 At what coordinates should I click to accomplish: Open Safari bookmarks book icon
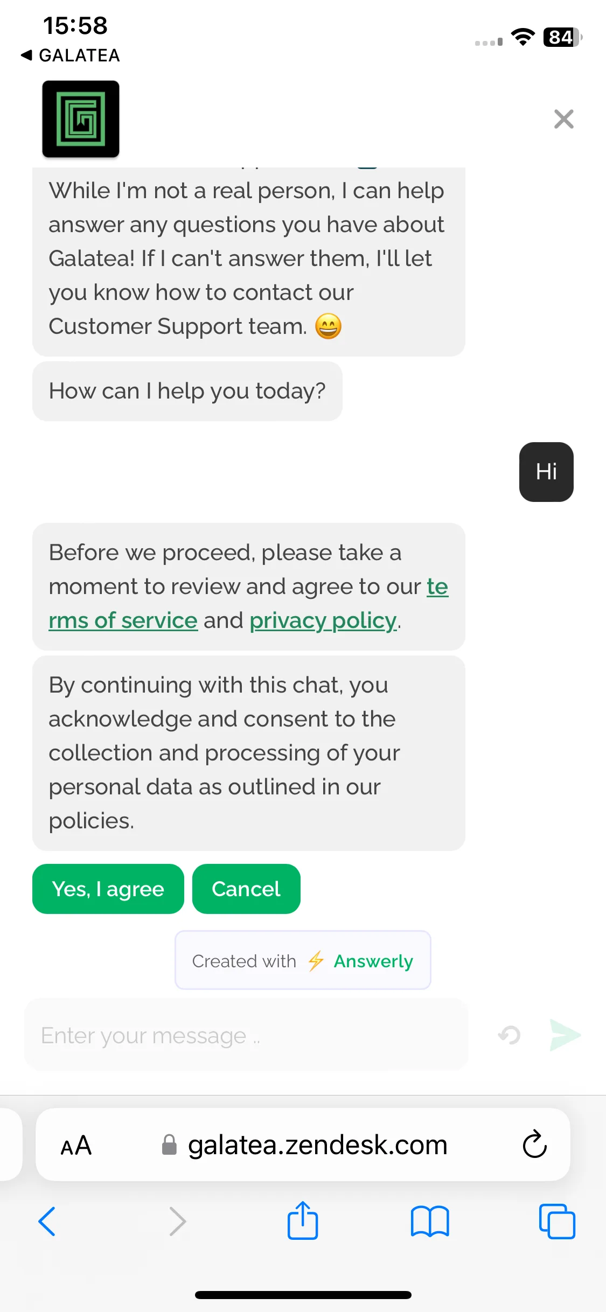[429, 1221]
